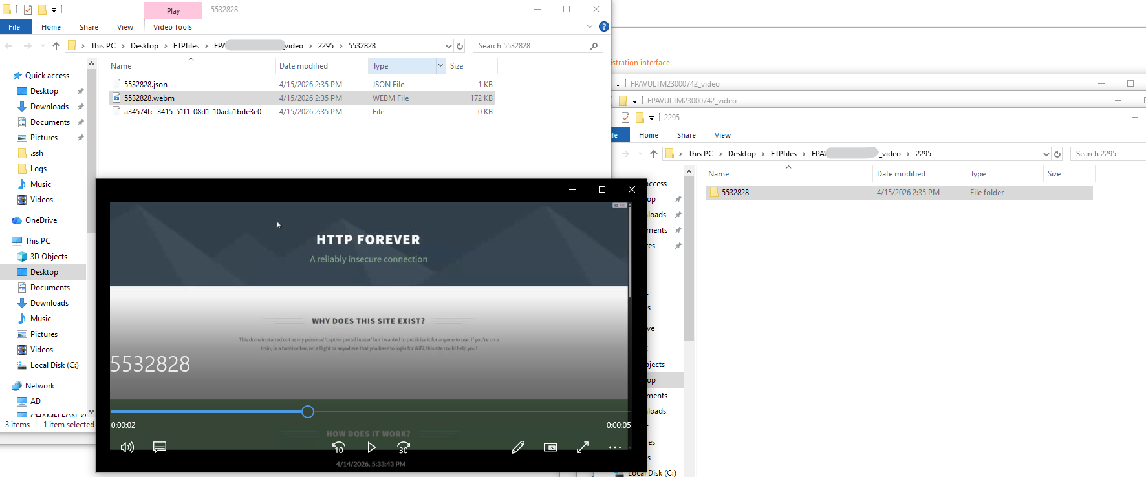Open Local Disk (C:) in sidebar

click(54, 365)
